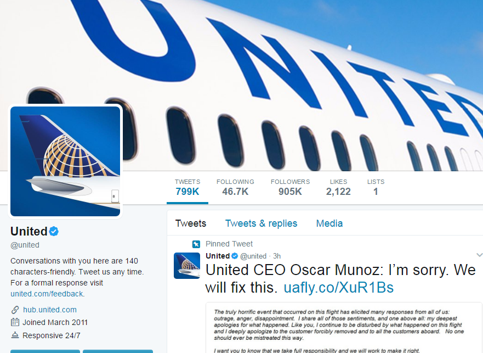Open hub.united.com website link
The width and height of the screenshot is (483, 353).
click(50, 310)
